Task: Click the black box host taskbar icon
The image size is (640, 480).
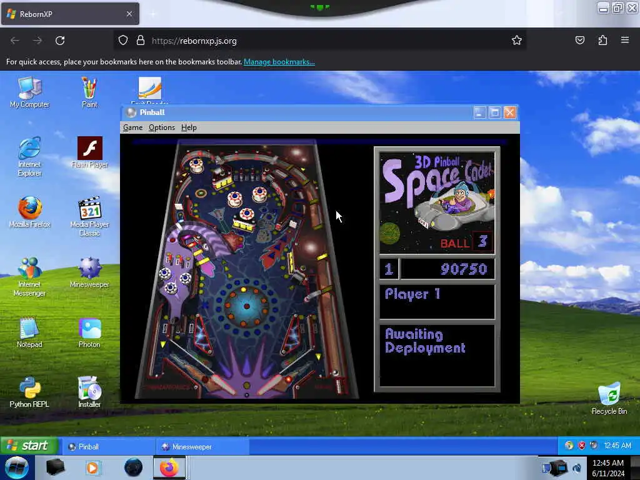Action: [x=55, y=467]
